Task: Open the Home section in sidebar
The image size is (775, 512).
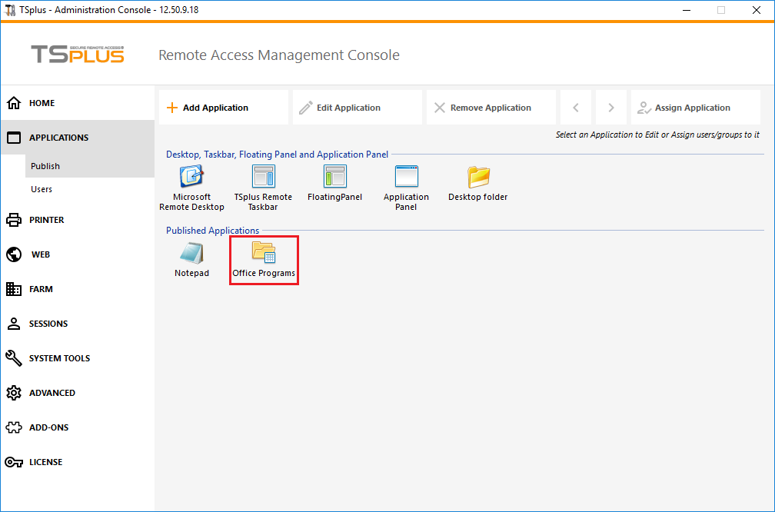Action: 42,103
